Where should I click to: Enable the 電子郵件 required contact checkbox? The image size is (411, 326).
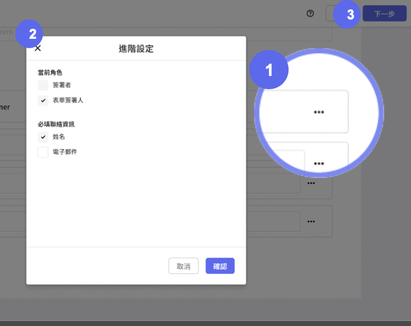click(x=43, y=152)
